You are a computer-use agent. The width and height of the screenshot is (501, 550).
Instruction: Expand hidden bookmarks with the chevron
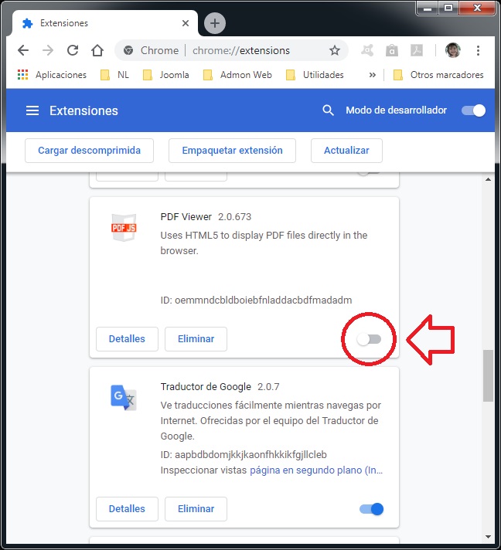[x=372, y=75]
